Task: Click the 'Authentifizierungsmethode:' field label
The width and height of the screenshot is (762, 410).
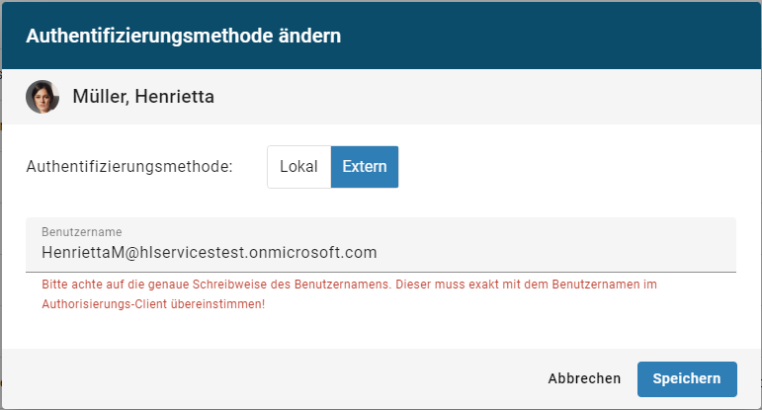Action: tap(129, 167)
